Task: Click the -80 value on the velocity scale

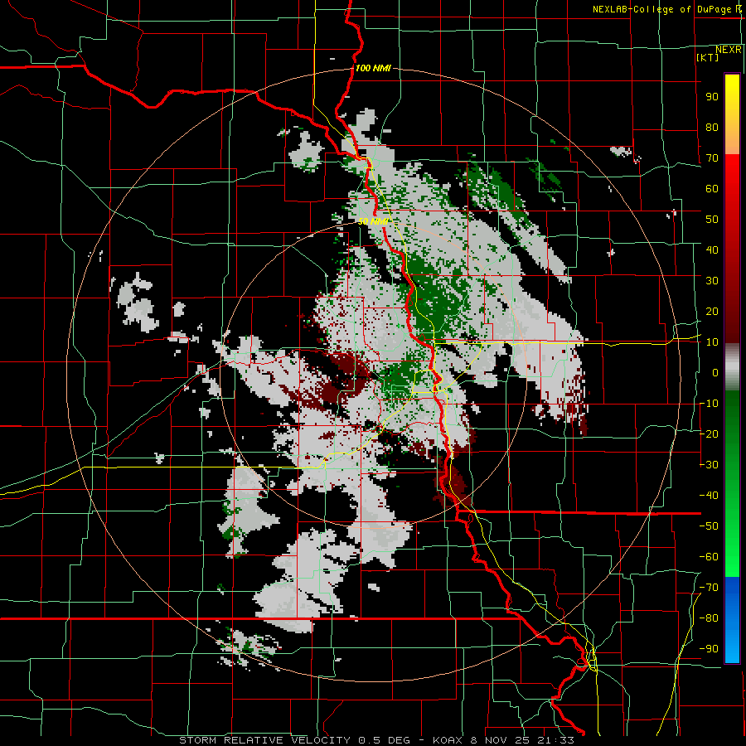Action: [x=709, y=618]
